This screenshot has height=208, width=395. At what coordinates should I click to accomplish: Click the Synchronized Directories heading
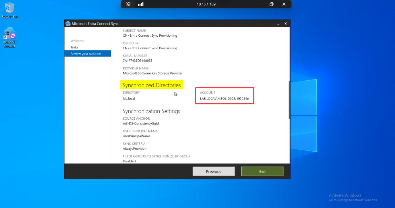click(x=152, y=85)
